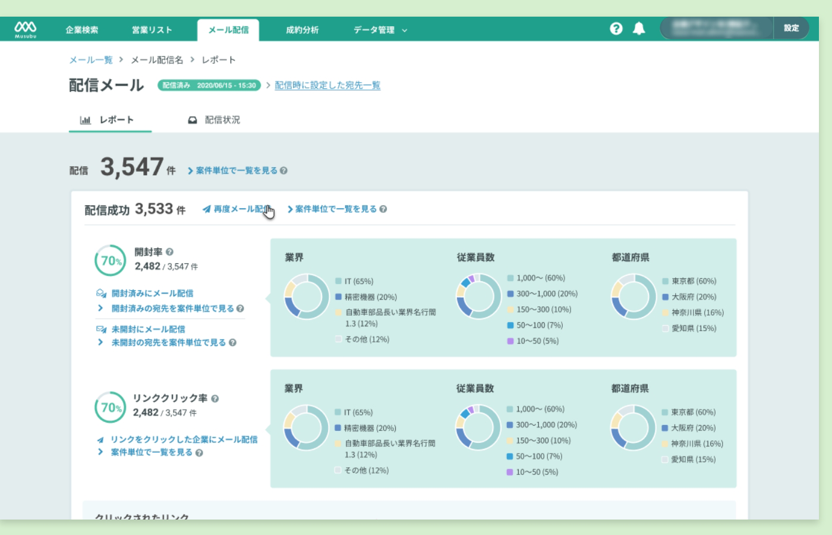The width and height of the screenshot is (832, 535).
Task: Click paper plane icon by 再度メール配信
Action: [206, 209]
